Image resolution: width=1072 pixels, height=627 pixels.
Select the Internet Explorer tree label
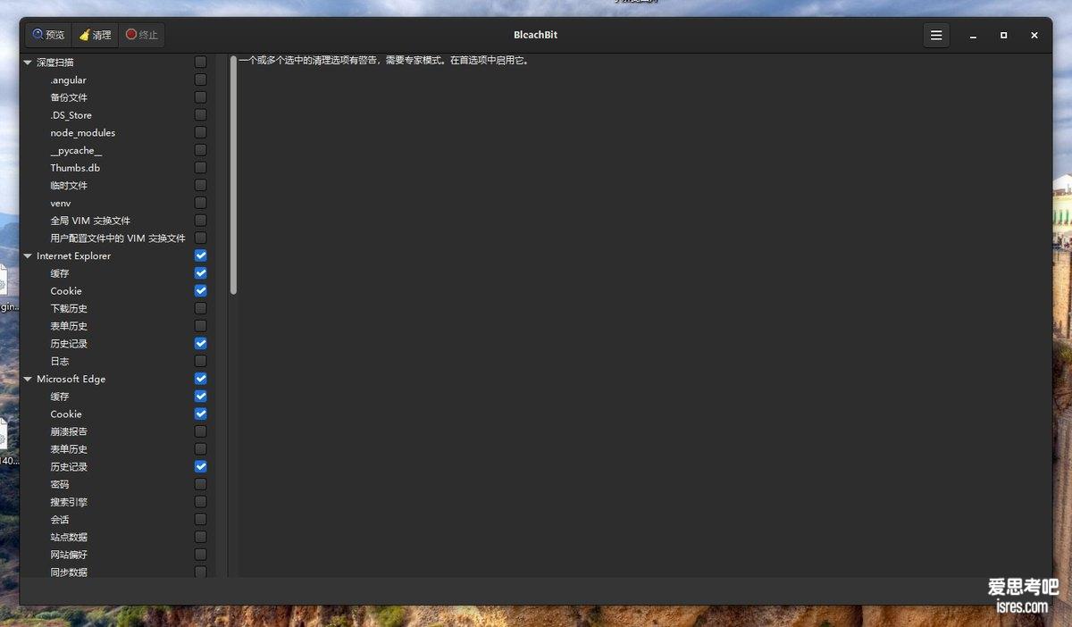pos(74,256)
